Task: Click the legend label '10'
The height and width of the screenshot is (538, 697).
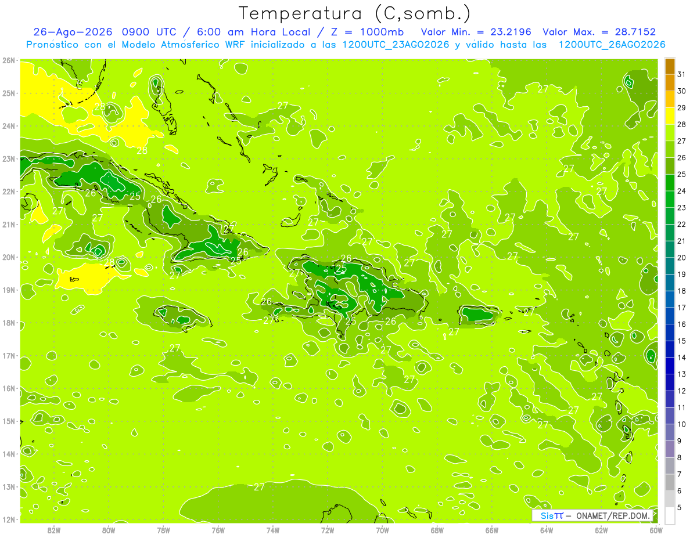Action: 681,424
